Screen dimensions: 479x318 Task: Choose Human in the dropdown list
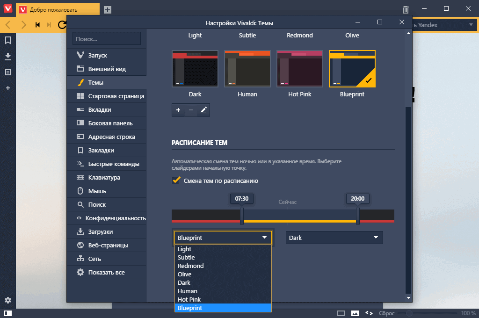coord(223,291)
